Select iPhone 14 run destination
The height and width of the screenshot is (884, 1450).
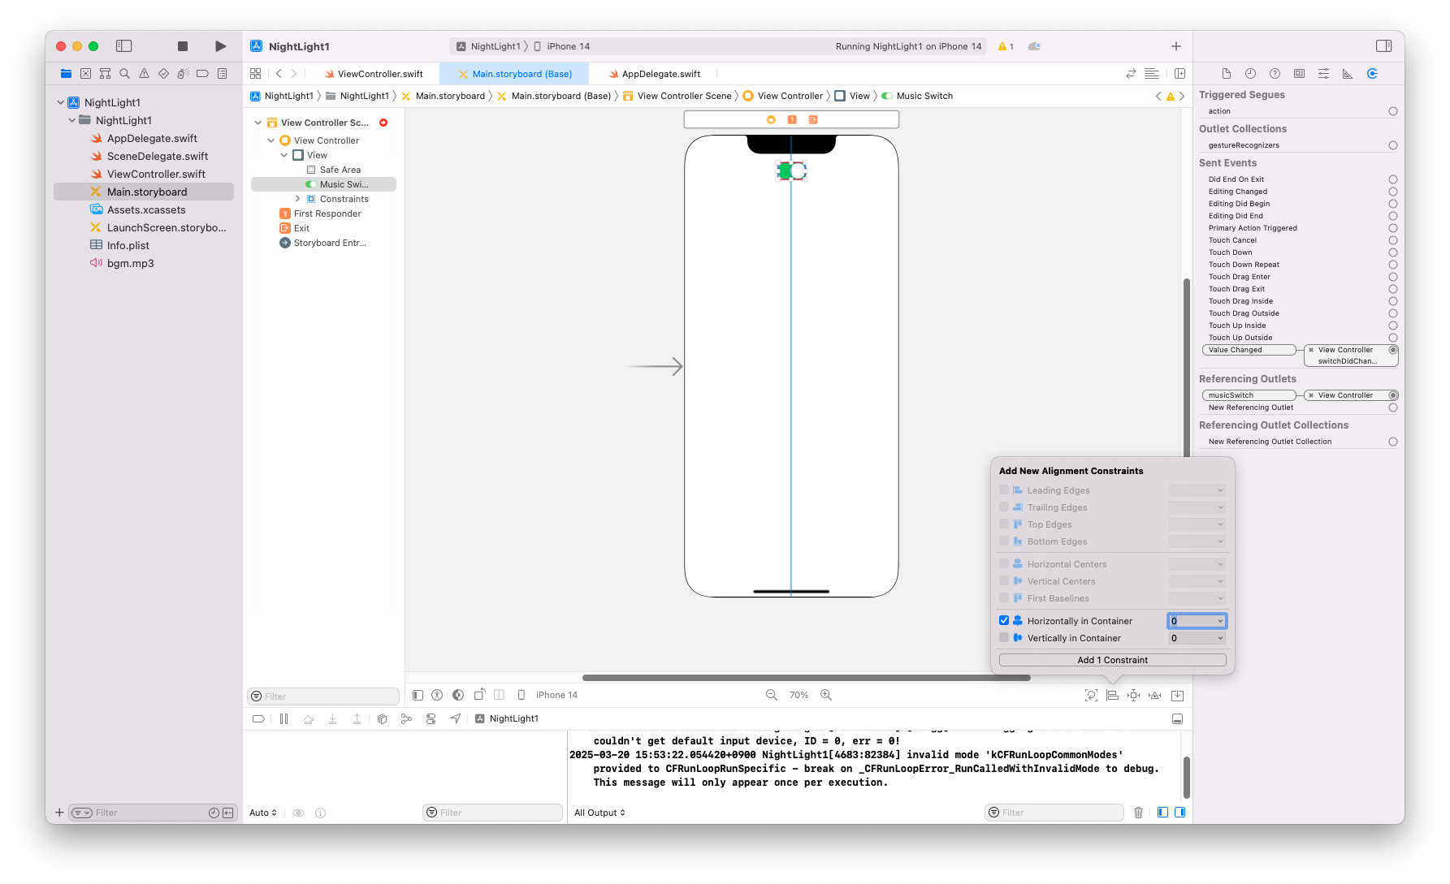[561, 46]
